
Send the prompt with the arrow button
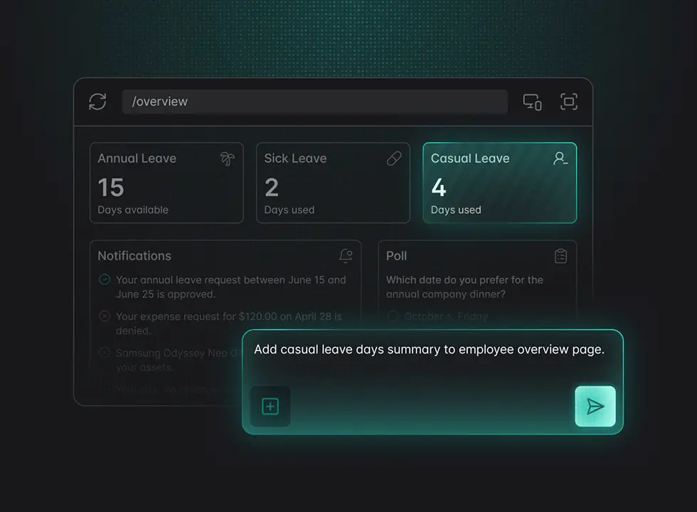595,406
